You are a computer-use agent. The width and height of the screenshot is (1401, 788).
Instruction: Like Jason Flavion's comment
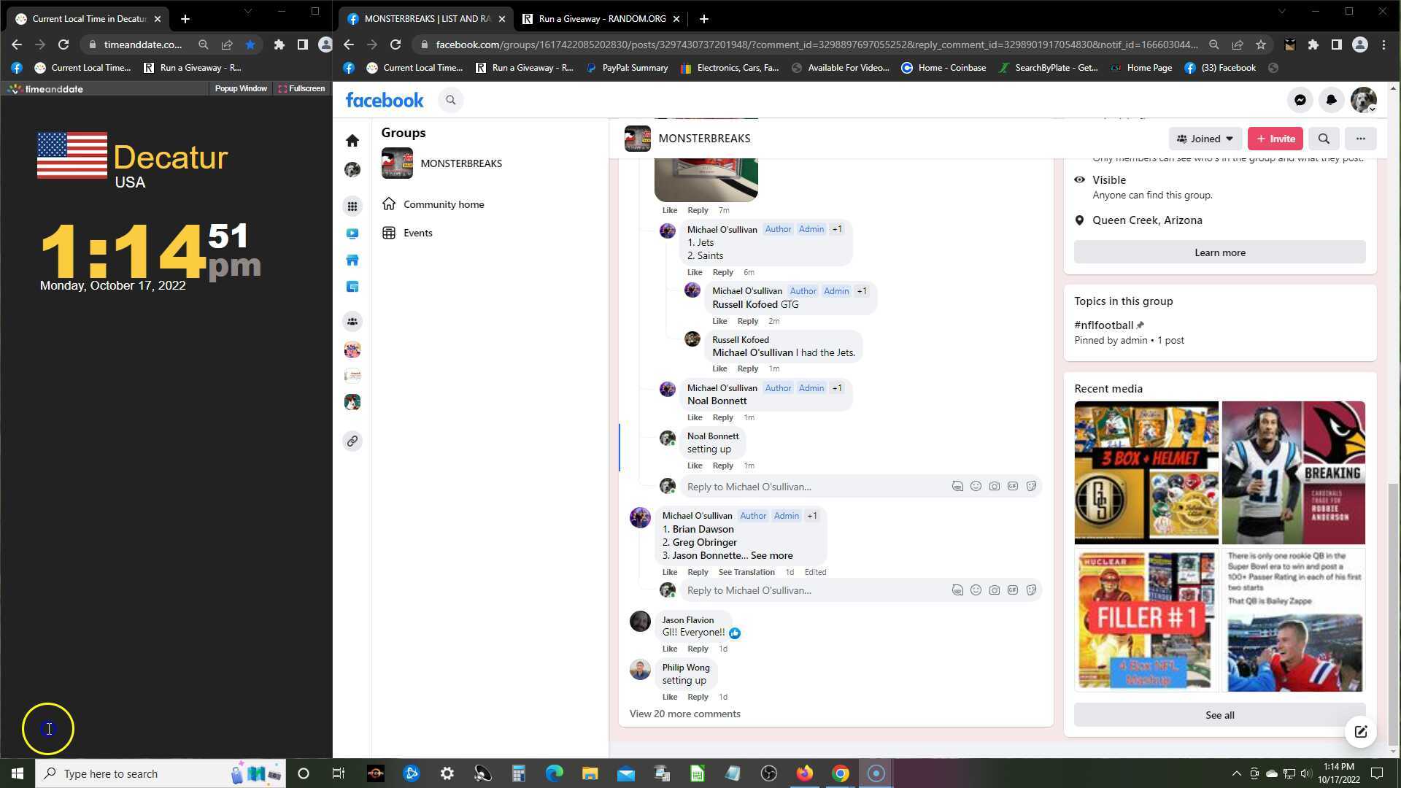pyautogui.click(x=669, y=649)
